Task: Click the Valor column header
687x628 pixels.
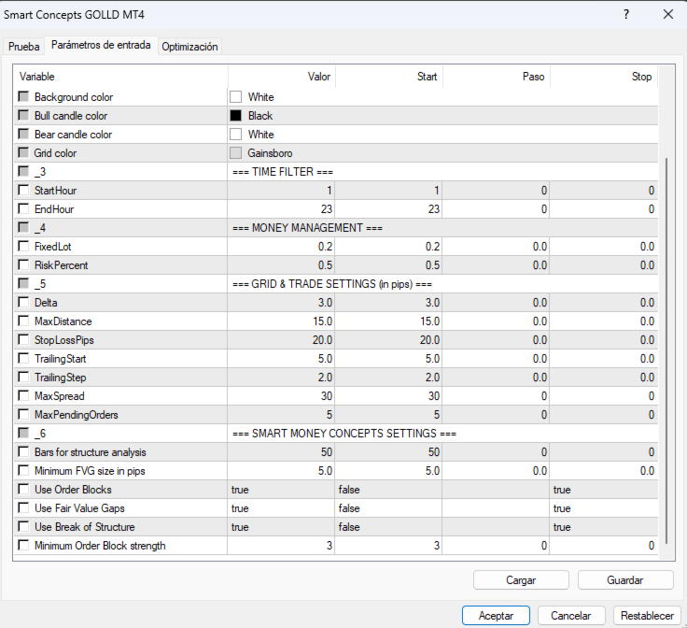Action: 282,77
